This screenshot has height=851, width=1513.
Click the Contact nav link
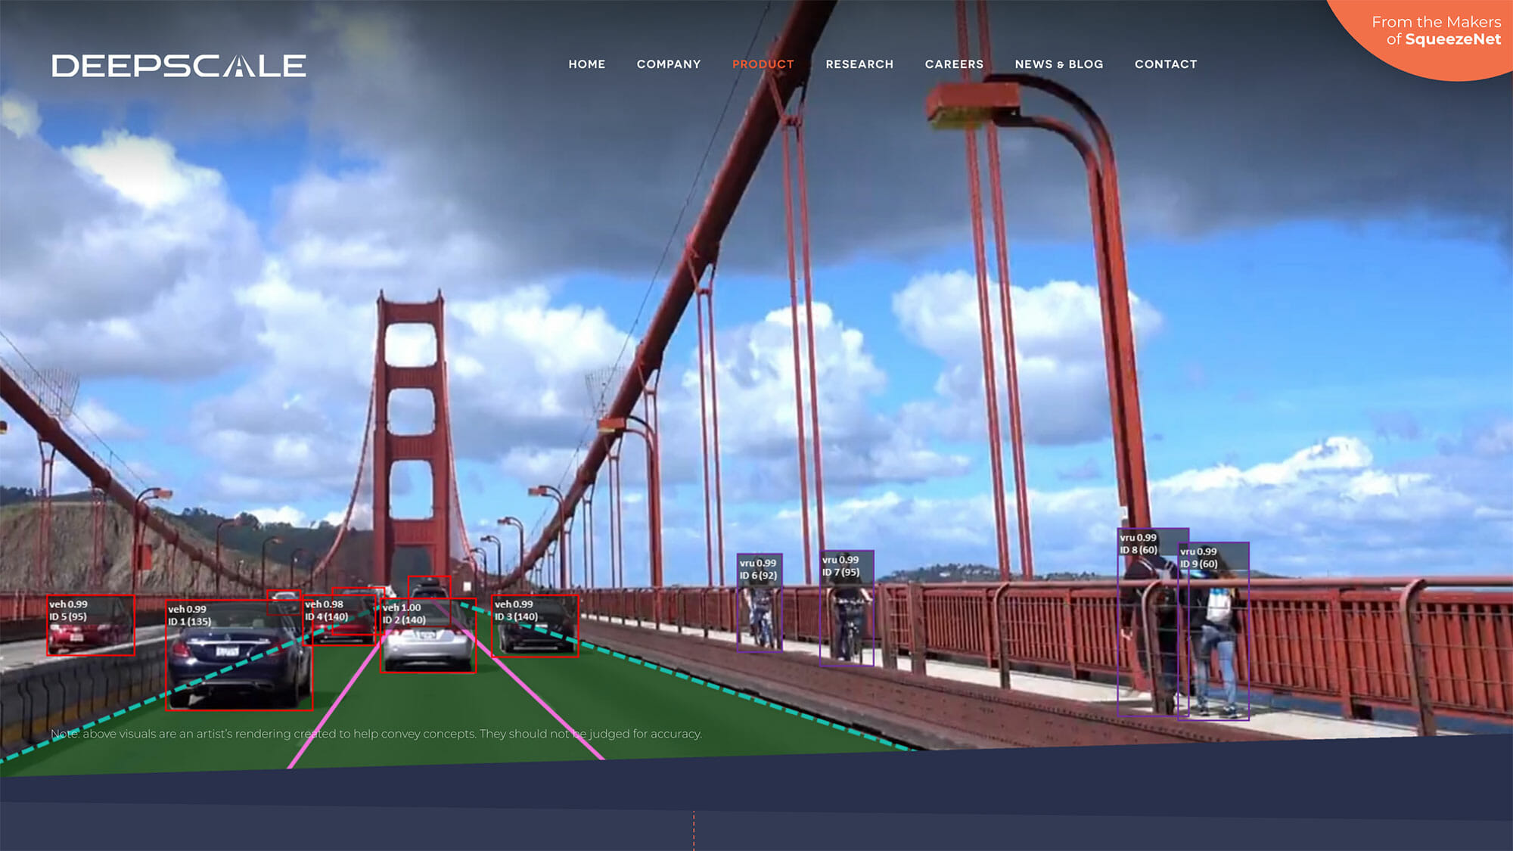(1165, 64)
